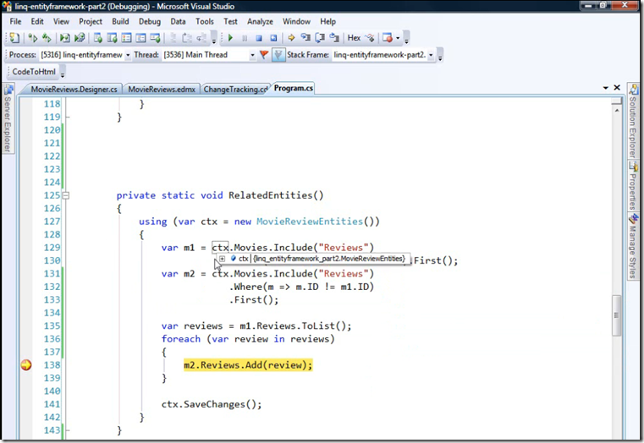This screenshot has height=443, width=644.
Task: Open the File menu
Action: point(15,21)
